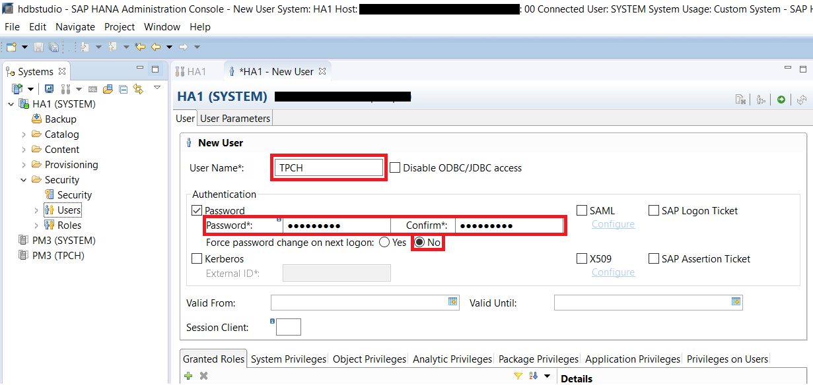
Task: Collapse the Security folder
Action: (x=24, y=180)
